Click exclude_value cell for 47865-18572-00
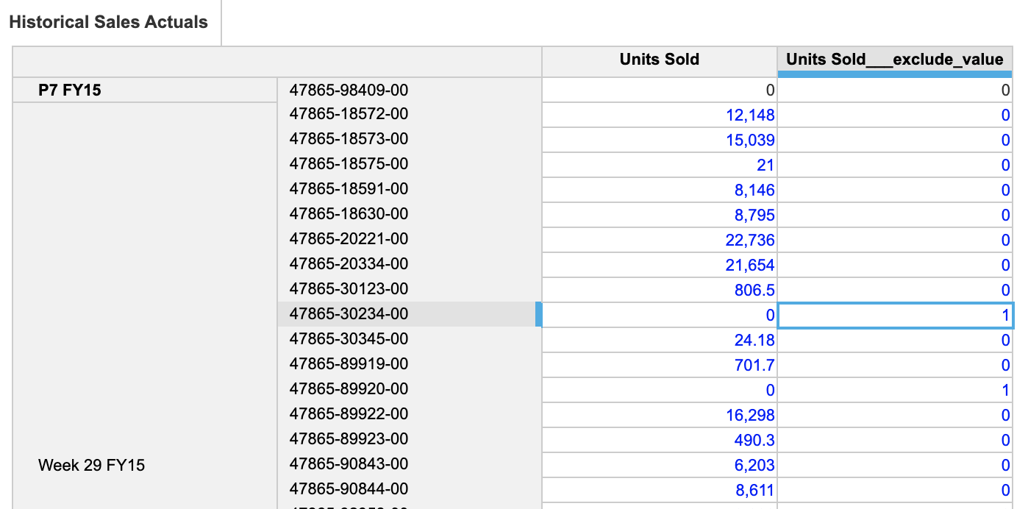 895,115
